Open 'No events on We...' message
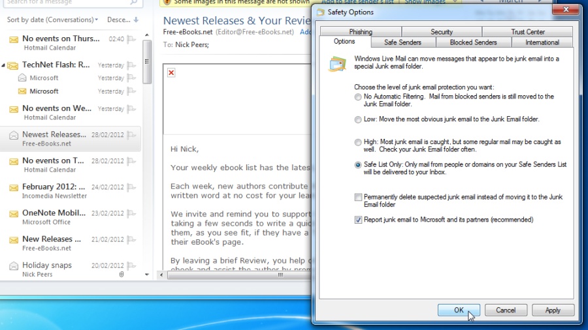The height and width of the screenshot is (330, 588). [x=71, y=113]
